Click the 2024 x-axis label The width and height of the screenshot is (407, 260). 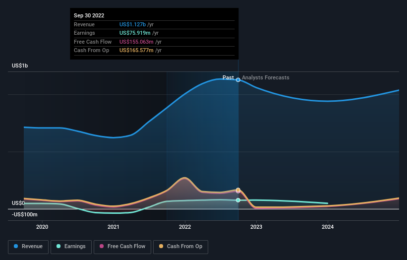coord(328,227)
